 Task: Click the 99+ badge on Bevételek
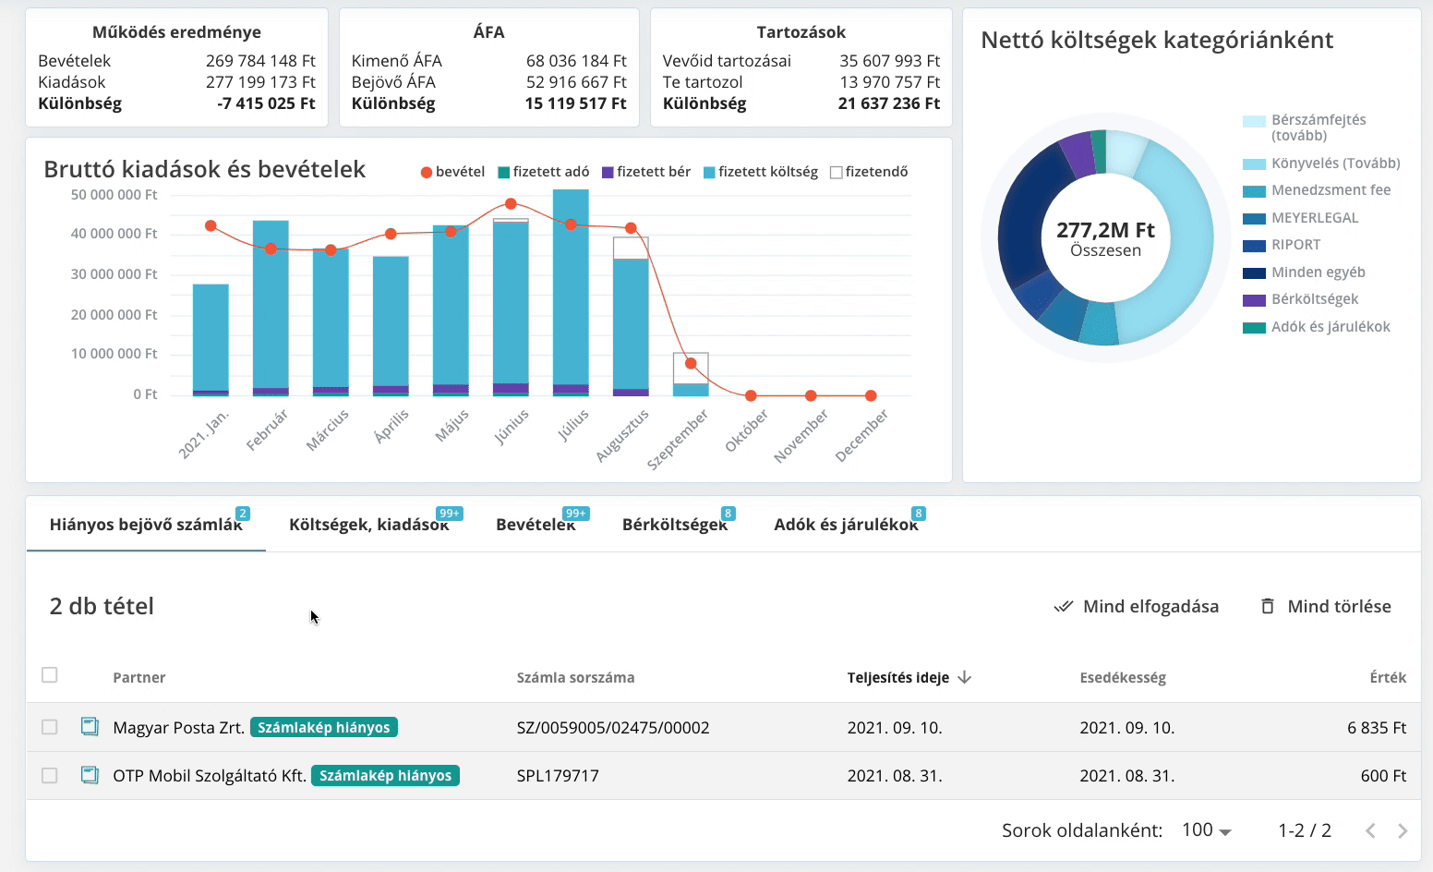(x=576, y=514)
